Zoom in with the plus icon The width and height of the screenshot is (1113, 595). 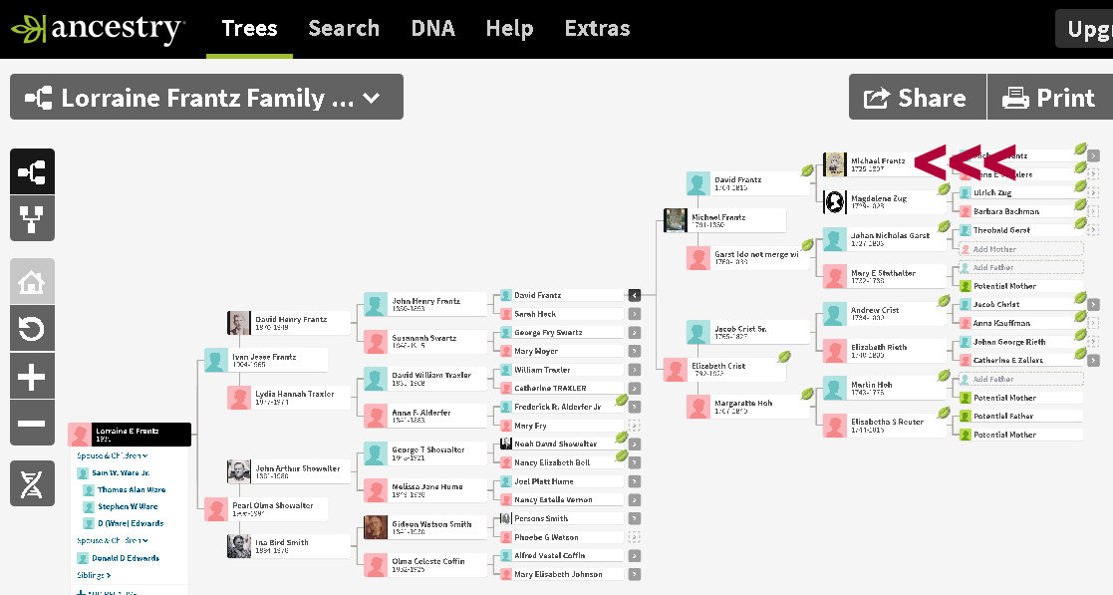tap(32, 377)
